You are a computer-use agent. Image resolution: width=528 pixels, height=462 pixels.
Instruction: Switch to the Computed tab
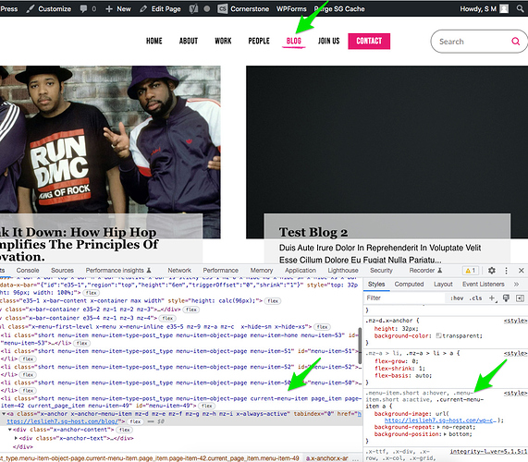click(409, 285)
